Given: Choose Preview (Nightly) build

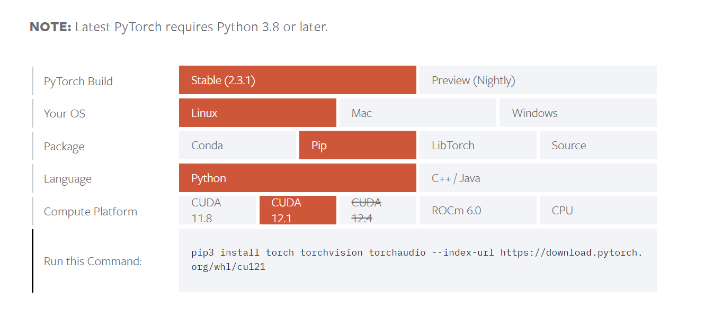Looking at the screenshot, I should pos(538,80).
